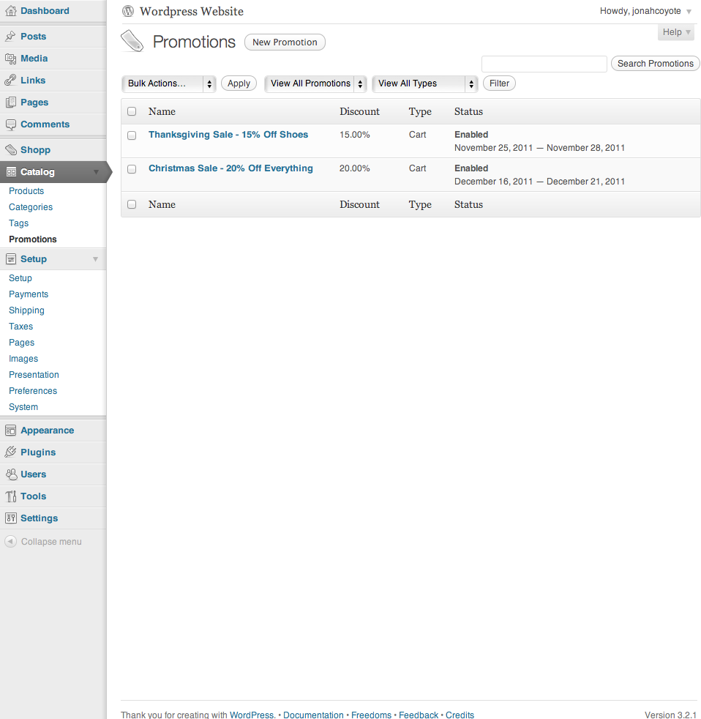This screenshot has height=719, width=701.
Task: Click the Documentation footer link
Action: coord(313,715)
